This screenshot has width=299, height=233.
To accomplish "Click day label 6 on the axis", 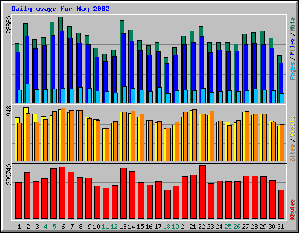I will [x=63, y=227].
